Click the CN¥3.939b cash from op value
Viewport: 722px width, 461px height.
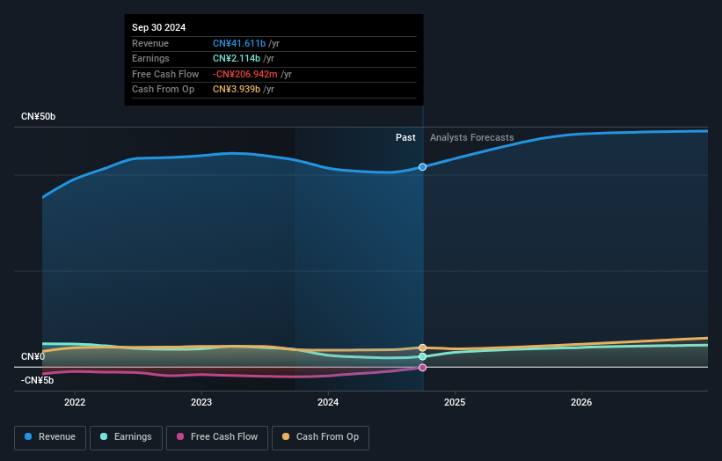(237, 90)
